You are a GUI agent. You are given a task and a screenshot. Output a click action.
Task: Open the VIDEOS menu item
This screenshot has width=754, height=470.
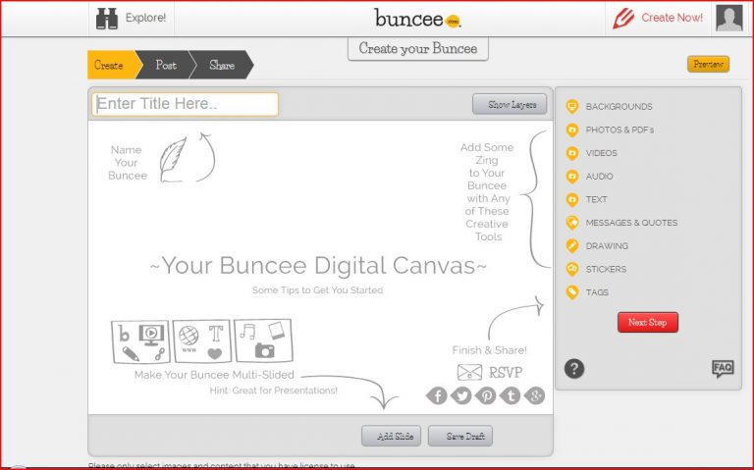click(x=601, y=153)
